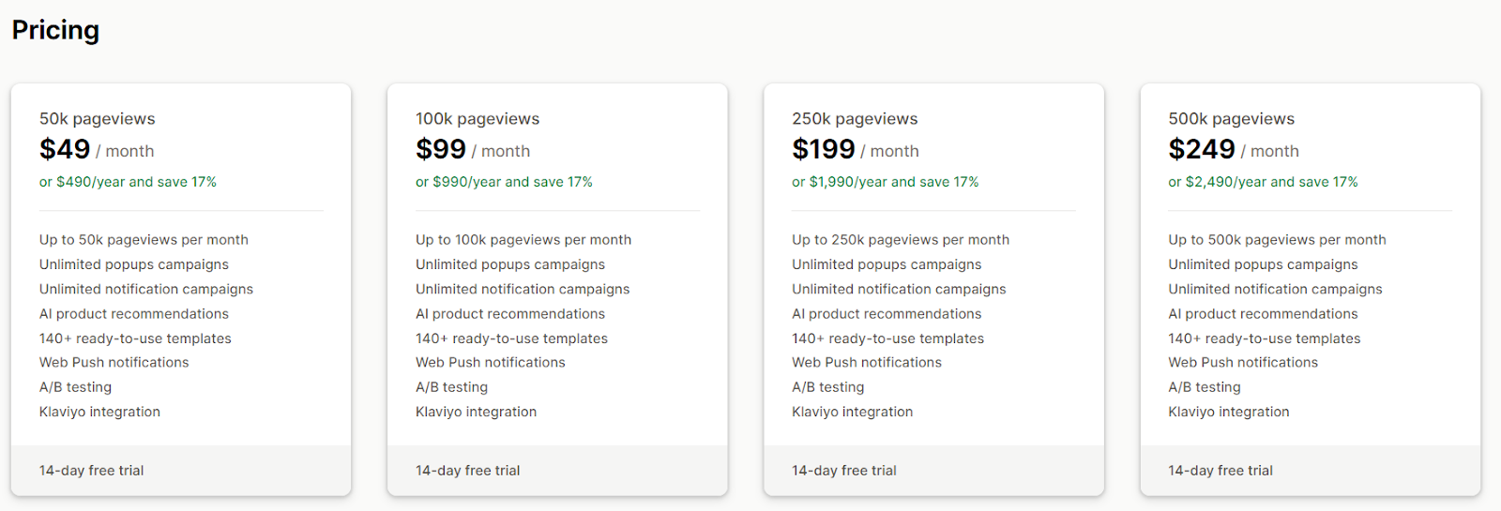Viewport: 1501px width, 511px height.
Task: Click the $249 per month price
Action: pos(1202,150)
